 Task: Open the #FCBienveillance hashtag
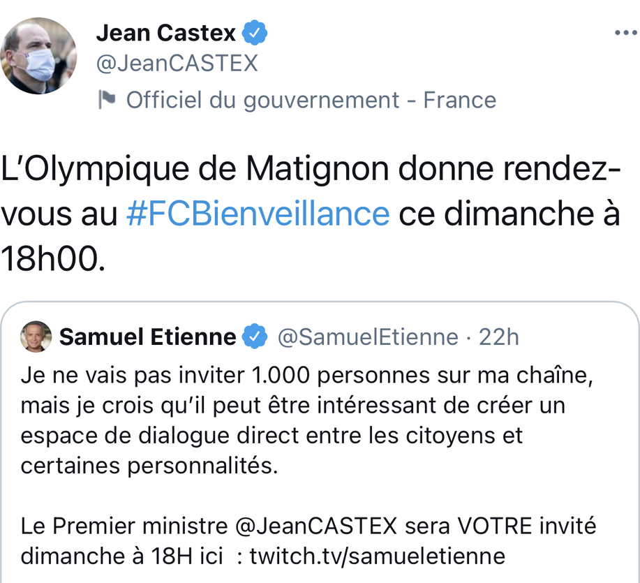point(258,214)
